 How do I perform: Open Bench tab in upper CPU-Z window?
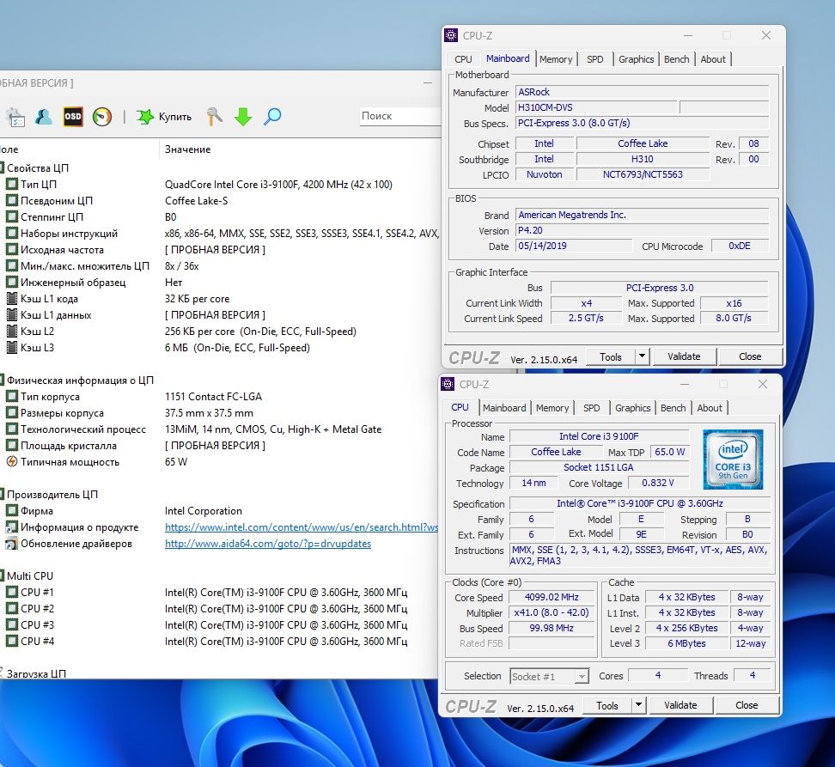click(676, 59)
